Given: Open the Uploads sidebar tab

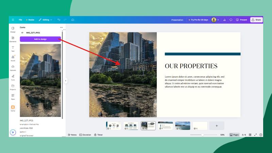Looking at the screenshot, I should (x=13, y=68).
